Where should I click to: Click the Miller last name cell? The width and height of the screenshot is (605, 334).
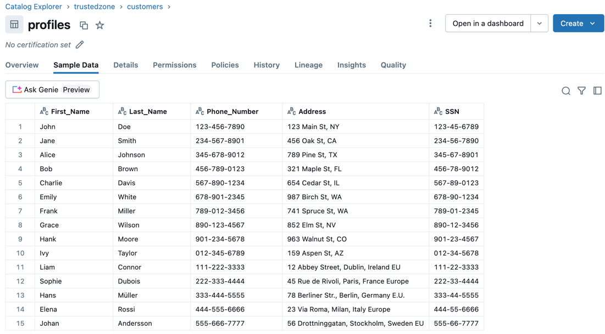pos(152,211)
